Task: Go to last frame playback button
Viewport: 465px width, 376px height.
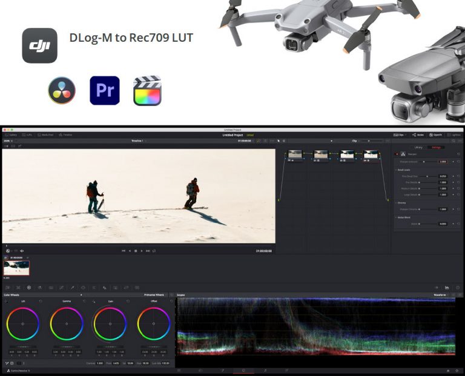Action: tap(148, 251)
